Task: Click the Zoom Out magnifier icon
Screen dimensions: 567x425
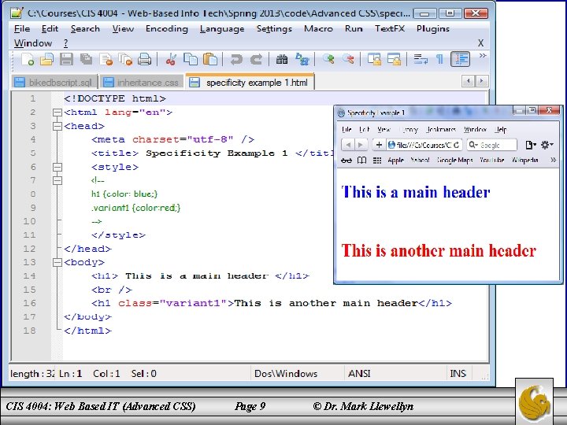Action: click(x=348, y=59)
